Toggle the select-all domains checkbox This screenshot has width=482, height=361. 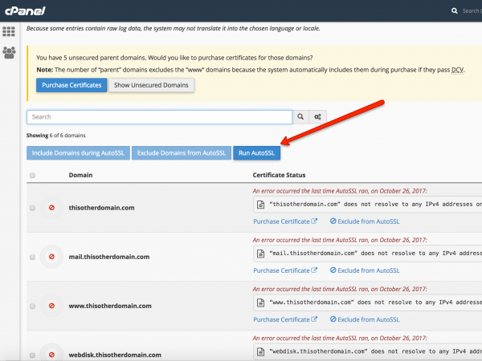(32, 175)
